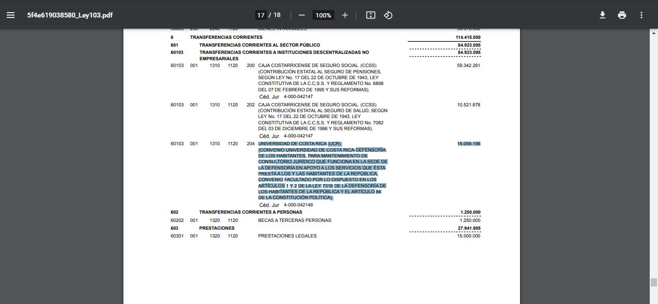The height and width of the screenshot is (304, 658).
Task: Click the current page number field
Action: 261,15
